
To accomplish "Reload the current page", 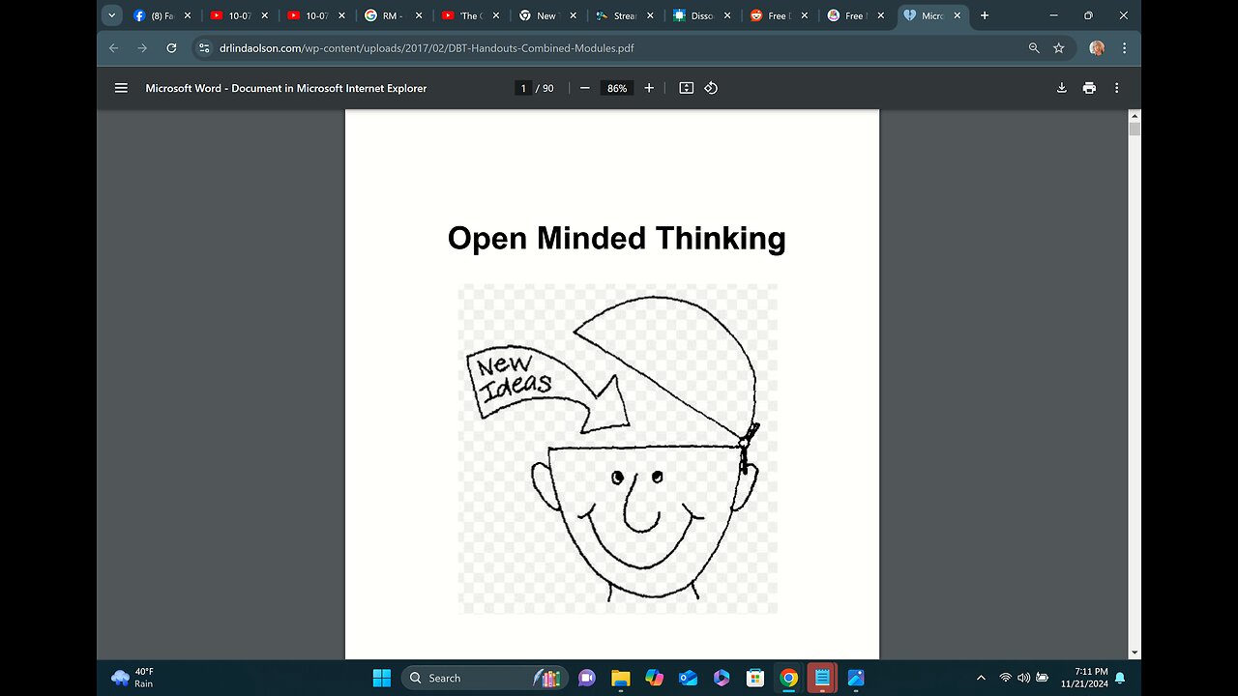I will (x=171, y=47).
